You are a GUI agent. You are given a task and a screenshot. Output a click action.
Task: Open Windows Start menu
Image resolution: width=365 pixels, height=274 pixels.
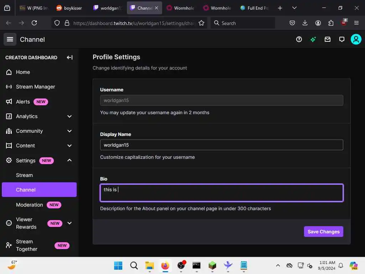click(118, 265)
